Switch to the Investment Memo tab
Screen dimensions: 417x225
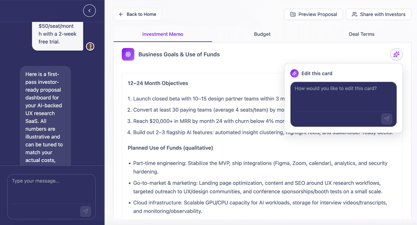(163, 34)
